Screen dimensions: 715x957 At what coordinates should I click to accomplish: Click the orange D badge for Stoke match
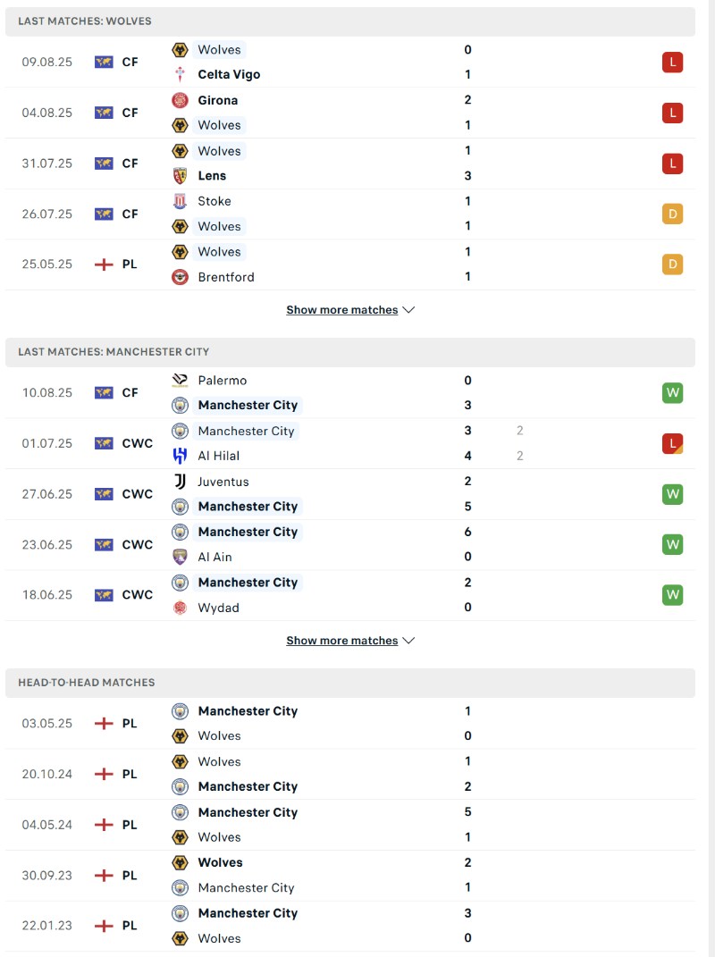coord(672,214)
